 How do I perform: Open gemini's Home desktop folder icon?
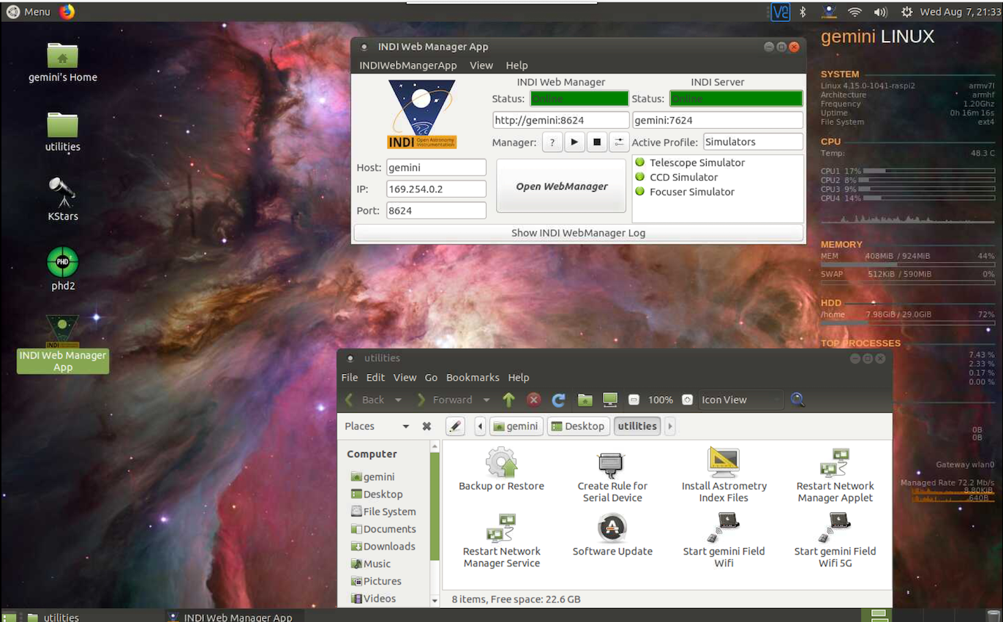click(63, 62)
